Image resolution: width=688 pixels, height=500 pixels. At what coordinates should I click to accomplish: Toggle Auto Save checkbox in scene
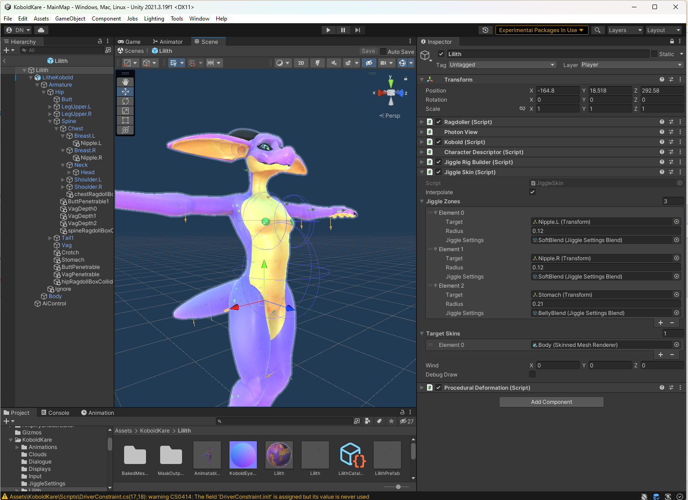(384, 52)
